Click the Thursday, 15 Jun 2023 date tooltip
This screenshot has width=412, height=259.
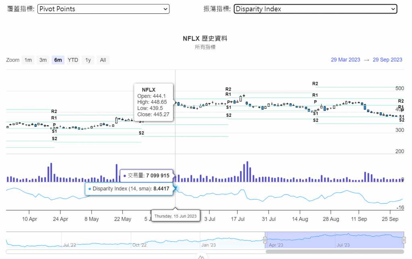click(x=175, y=216)
